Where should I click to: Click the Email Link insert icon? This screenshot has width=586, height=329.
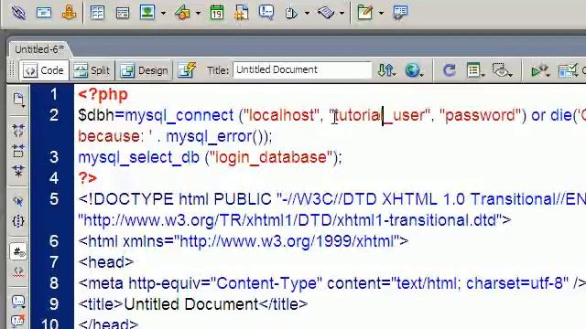(44, 12)
